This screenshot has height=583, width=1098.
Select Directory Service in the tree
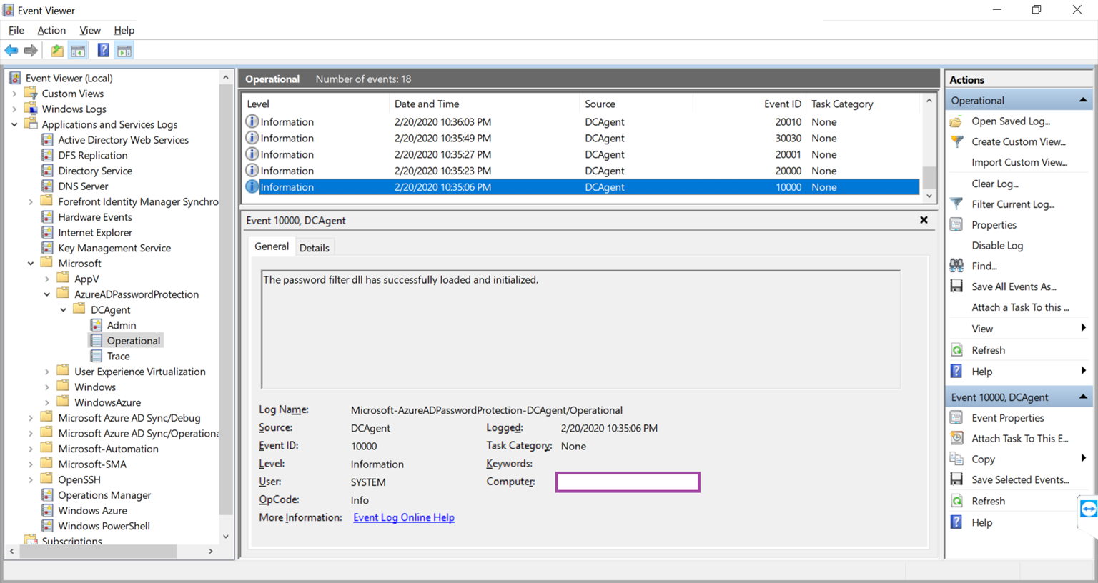95,171
